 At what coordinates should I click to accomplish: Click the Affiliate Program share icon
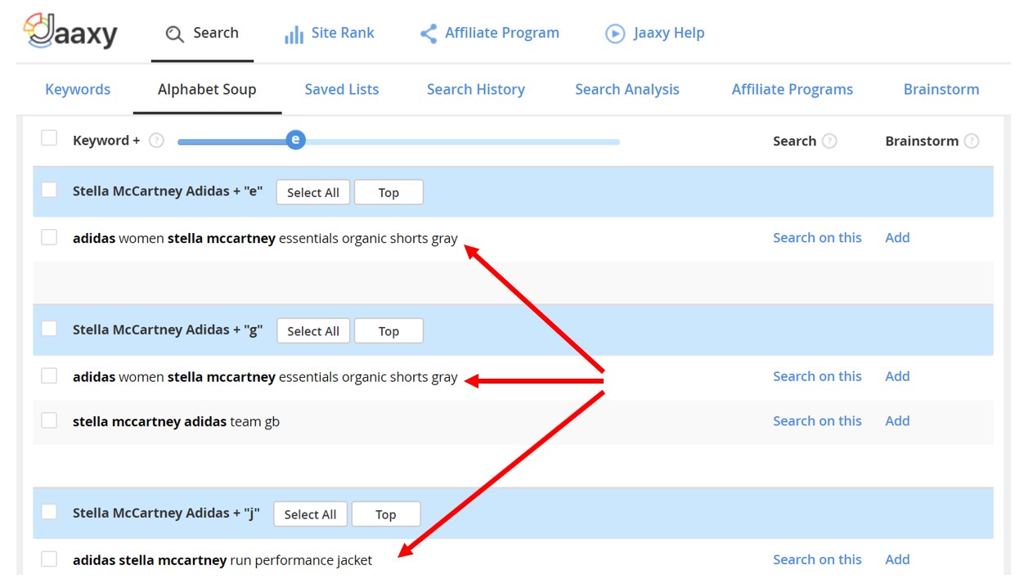click(x=428, y=34)
